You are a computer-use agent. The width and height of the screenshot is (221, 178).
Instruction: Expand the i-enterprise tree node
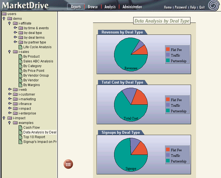10,113
